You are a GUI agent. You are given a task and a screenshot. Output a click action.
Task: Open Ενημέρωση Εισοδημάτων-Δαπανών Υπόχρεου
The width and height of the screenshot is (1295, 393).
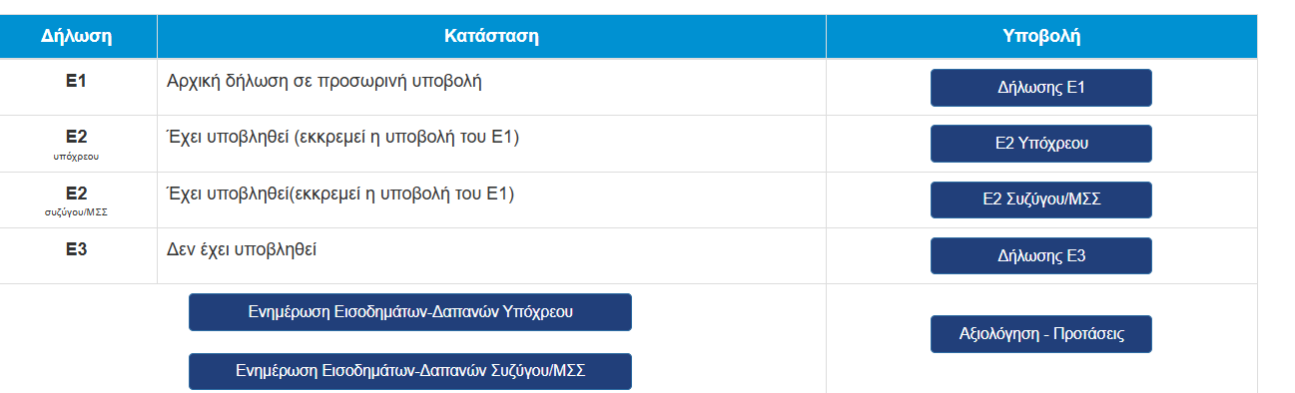[x=410, y=312]
